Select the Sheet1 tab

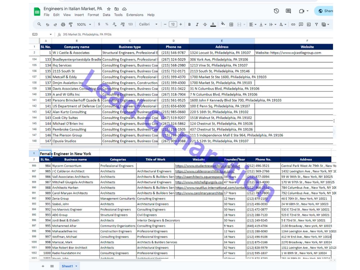69,266
